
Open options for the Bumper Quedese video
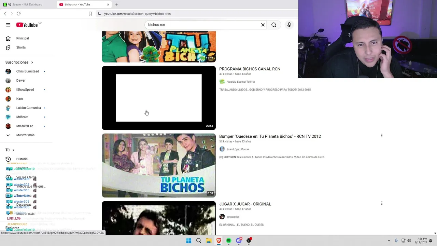coord(382,136)
